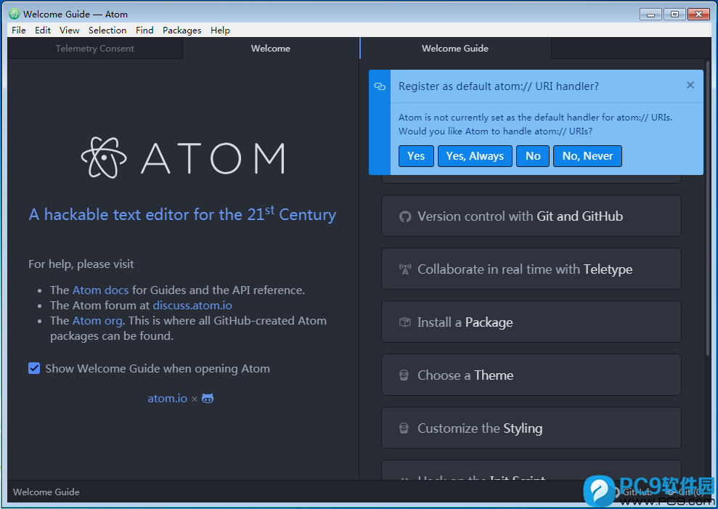This screenshot has height=509, width=718.
Task: Open the Help menu
Action: click(x=220, y=30)
